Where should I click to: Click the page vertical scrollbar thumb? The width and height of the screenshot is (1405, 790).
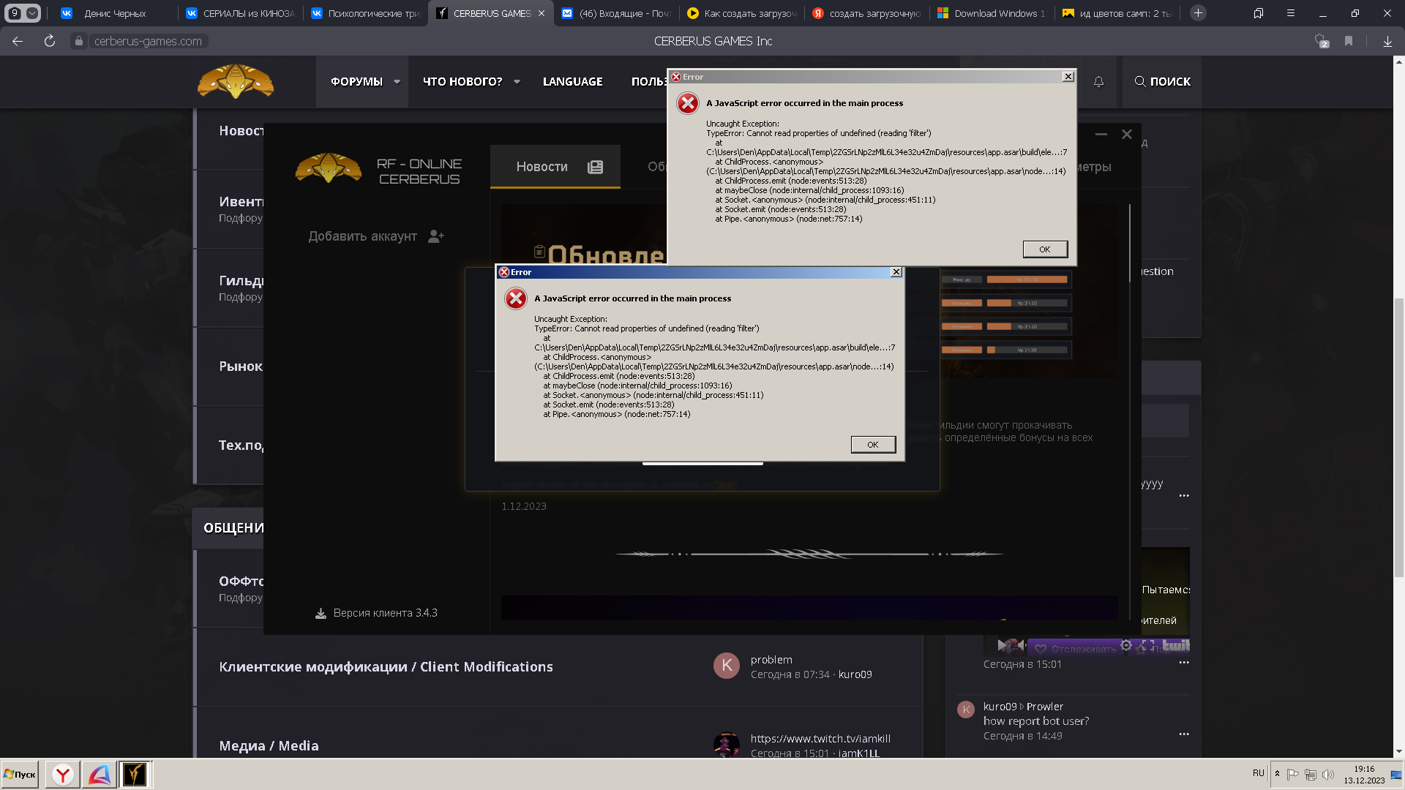tap(1398, 437)
